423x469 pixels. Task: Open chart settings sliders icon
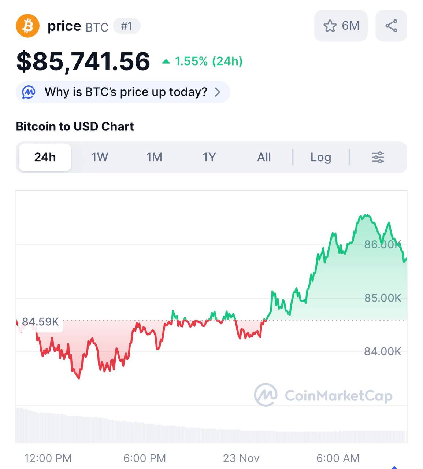point(378,157)
